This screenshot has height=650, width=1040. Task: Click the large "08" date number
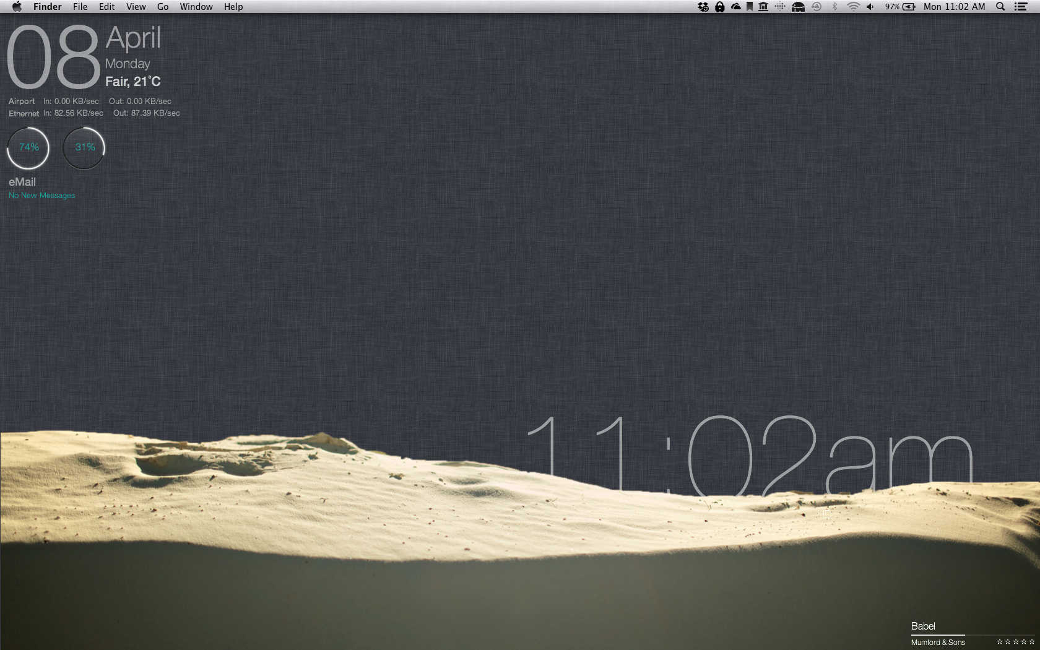[53, 57]
